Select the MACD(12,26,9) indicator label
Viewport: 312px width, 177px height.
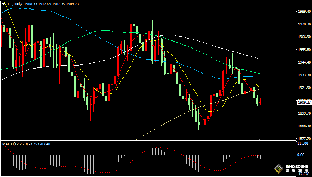coord(16,144)
